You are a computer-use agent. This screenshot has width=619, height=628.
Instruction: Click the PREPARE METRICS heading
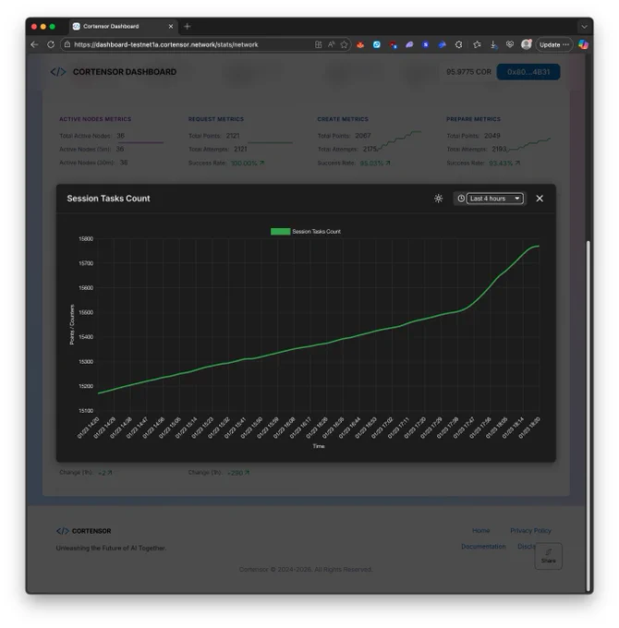[473, 119]
